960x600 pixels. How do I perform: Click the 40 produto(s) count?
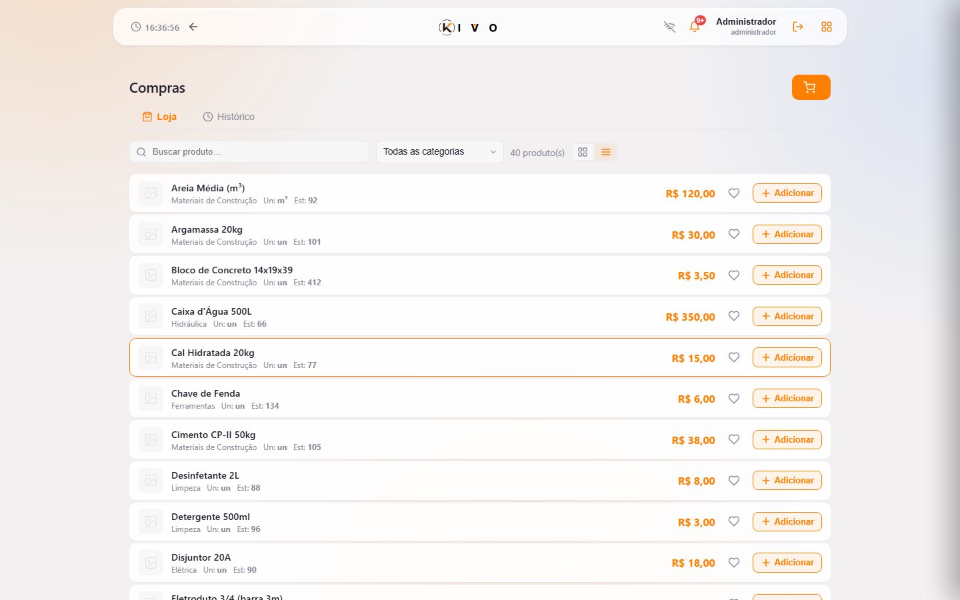pos(537,153)
